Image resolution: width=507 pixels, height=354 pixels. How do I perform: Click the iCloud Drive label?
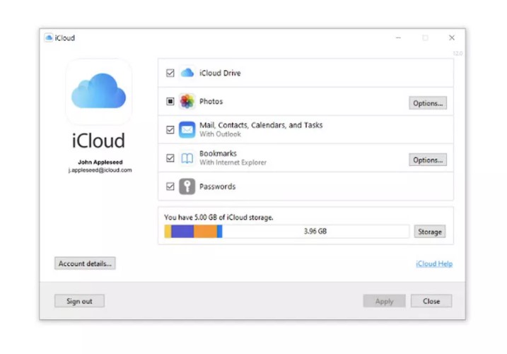click(x=220, y=73)
